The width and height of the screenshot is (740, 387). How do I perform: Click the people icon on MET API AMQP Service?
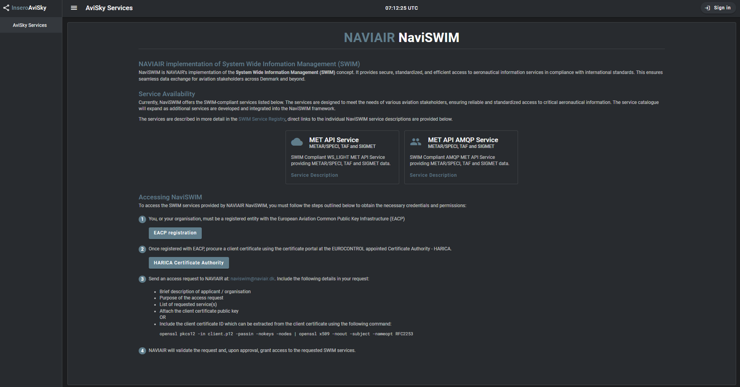pyautogui.click(x=415, y=142)
